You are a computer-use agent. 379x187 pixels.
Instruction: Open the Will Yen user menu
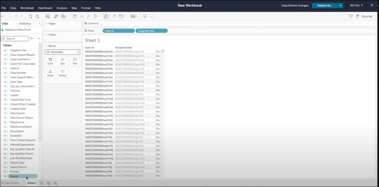click(x=356, y=6)
